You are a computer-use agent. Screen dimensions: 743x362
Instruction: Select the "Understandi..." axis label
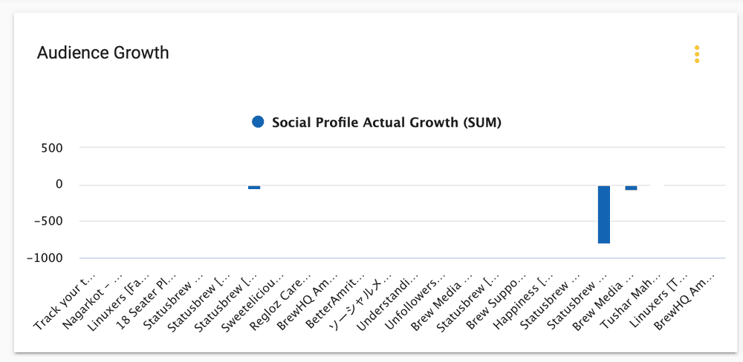click(387, 303)
